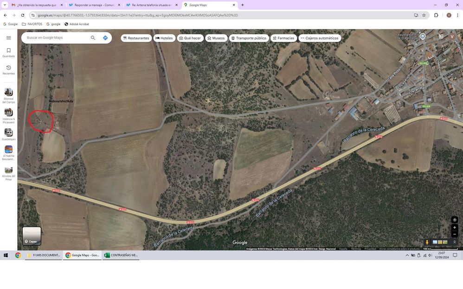Image resolution: width=463 pixels, height=289 pixels.
Task: Bookmark this page with the star
Action: tap(424, 15)
